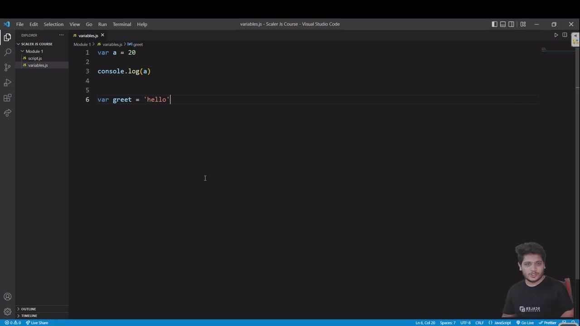Collapse the Module 1 folder
This screenshot has height=326, width=580.
coord(42,51)
